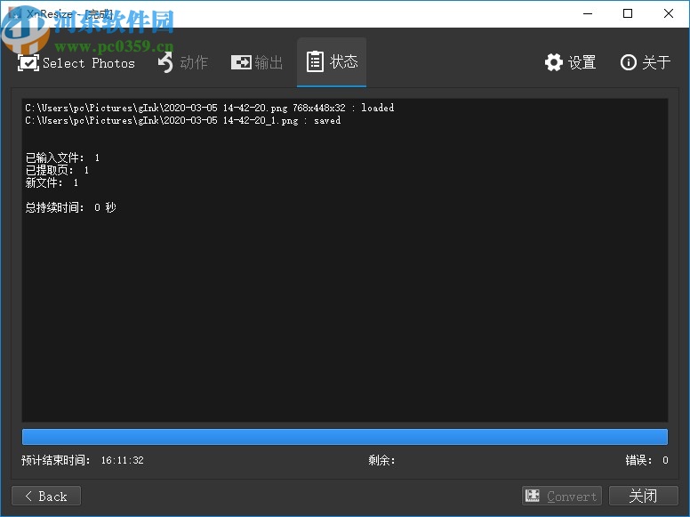Click the Convert button's image icon
690x517 pixels.
click(533, 496)
